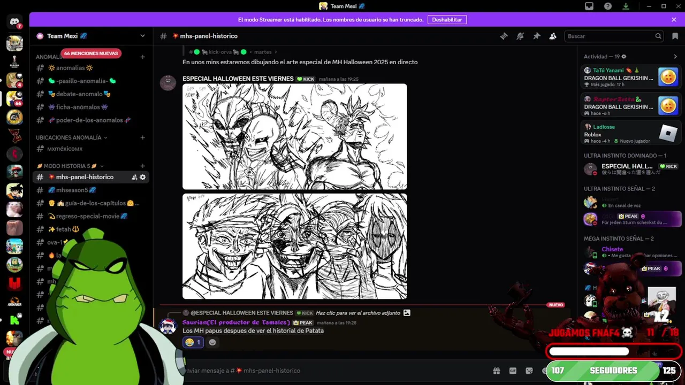Open RaptorZetta Dragon Ball activity card
Image resolution: width=685 pixels, height=385 pixels.
630,106
